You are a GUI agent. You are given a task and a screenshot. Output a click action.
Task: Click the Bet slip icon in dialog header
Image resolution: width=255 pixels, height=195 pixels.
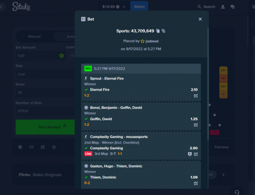coord(83,19)
